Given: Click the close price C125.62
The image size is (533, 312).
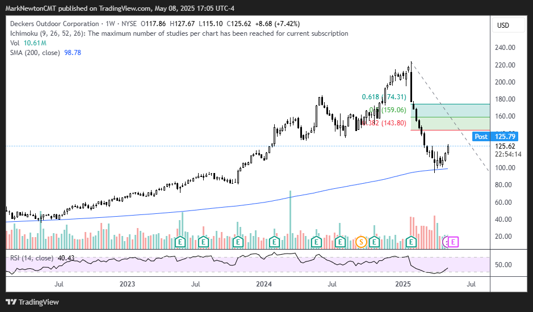Looking at the screenshot, I should pyautogui.click(x=239, y=24).
